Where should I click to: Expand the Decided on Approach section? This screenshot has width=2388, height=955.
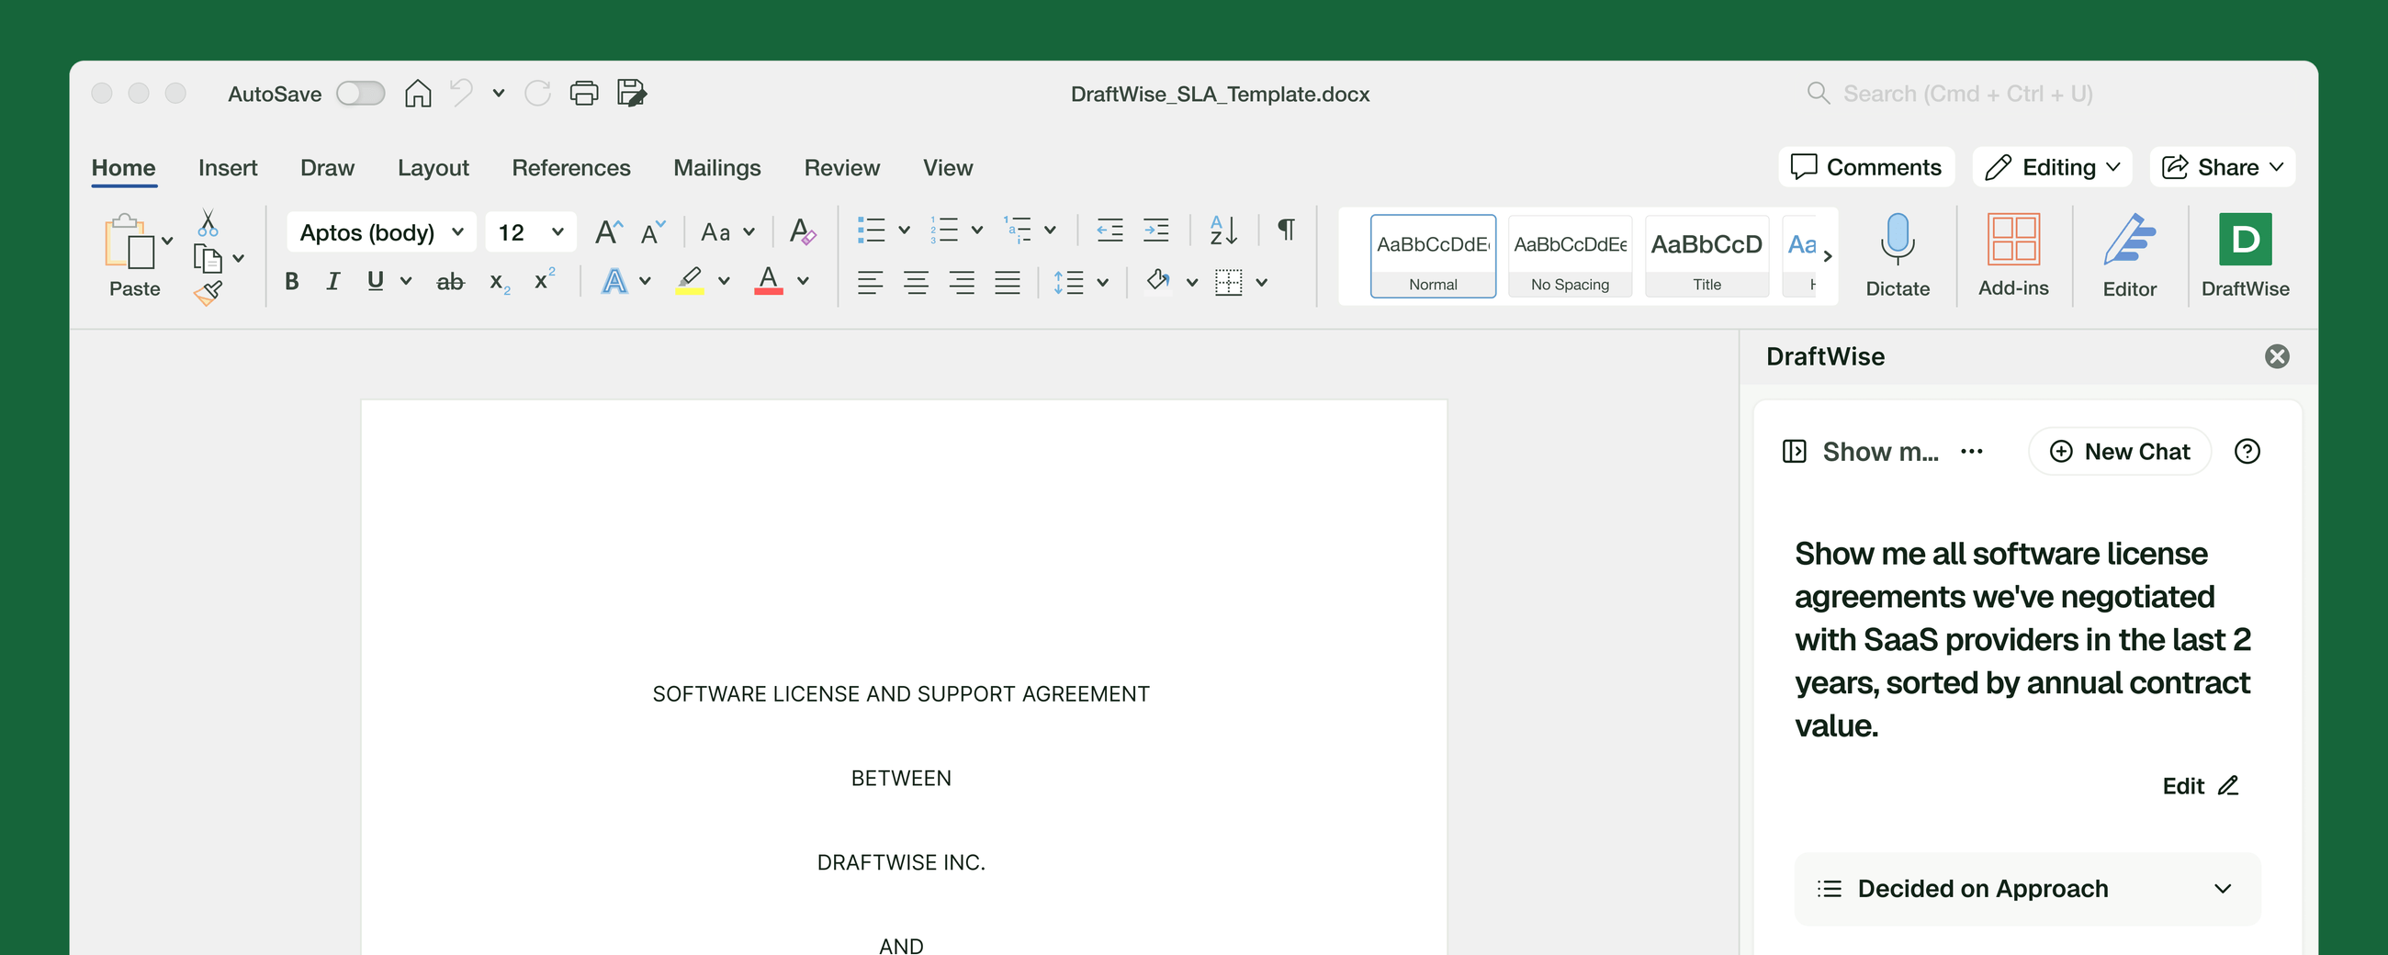point(2027,888)
